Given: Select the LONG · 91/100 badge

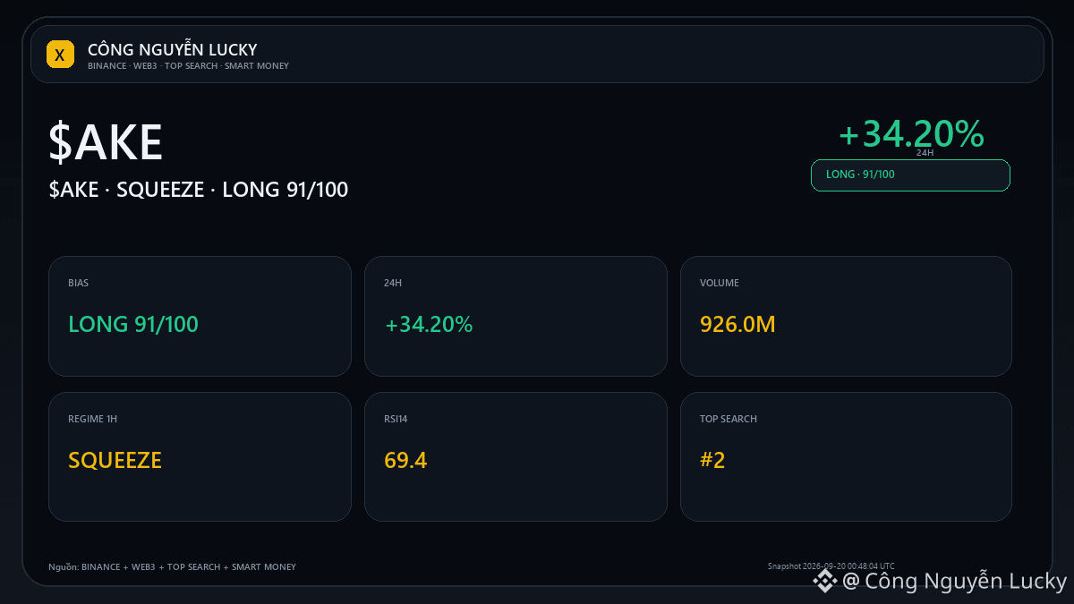Looking at the screenshot, I should [910, 174].
